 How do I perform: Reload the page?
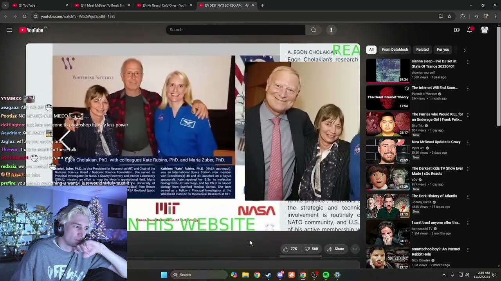[x=24, y=16]
